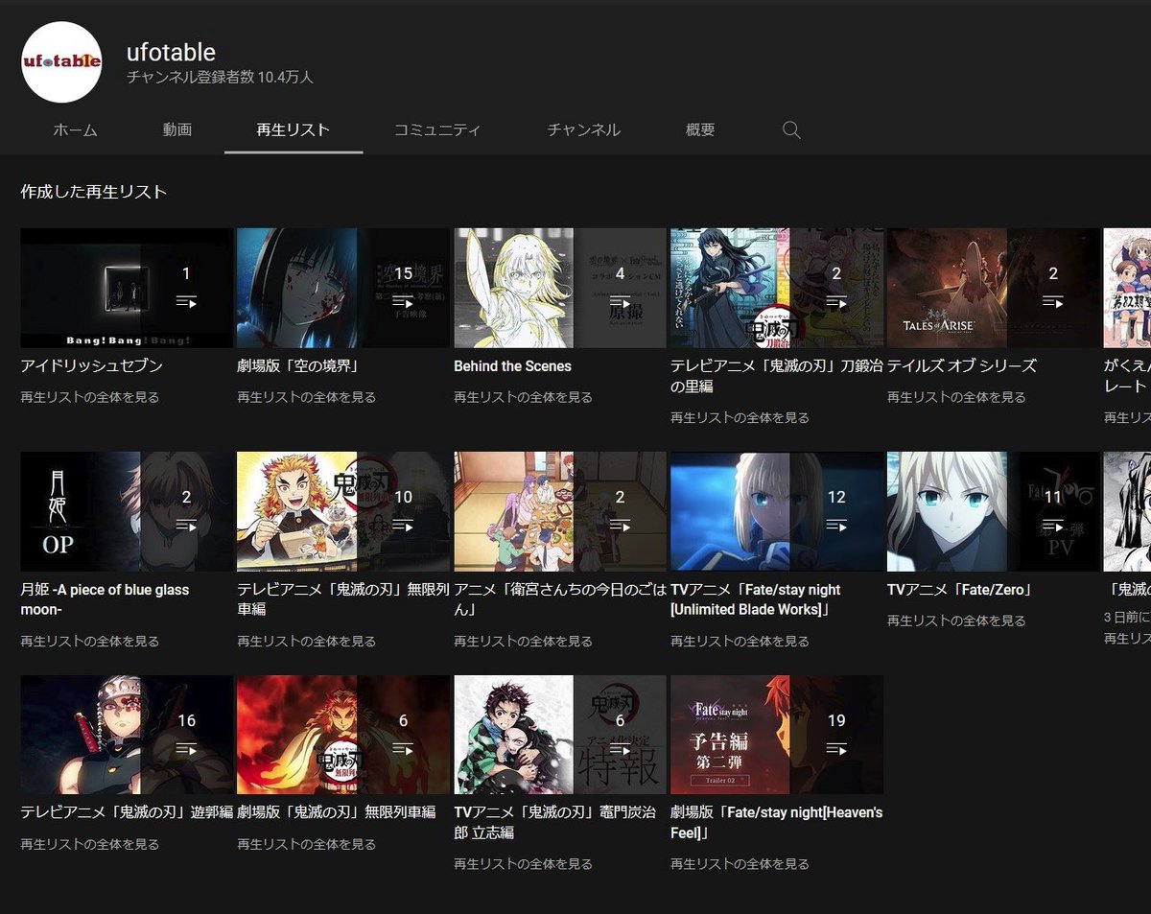Open the Heaven's Feel 予告編 第二弾 thumbnail

pos(777,735)
